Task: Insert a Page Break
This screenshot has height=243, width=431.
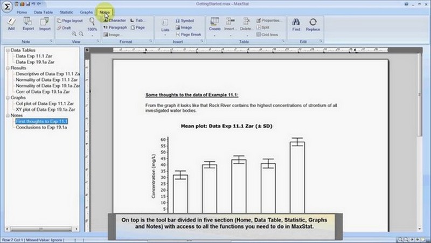Action: [189, 34]
